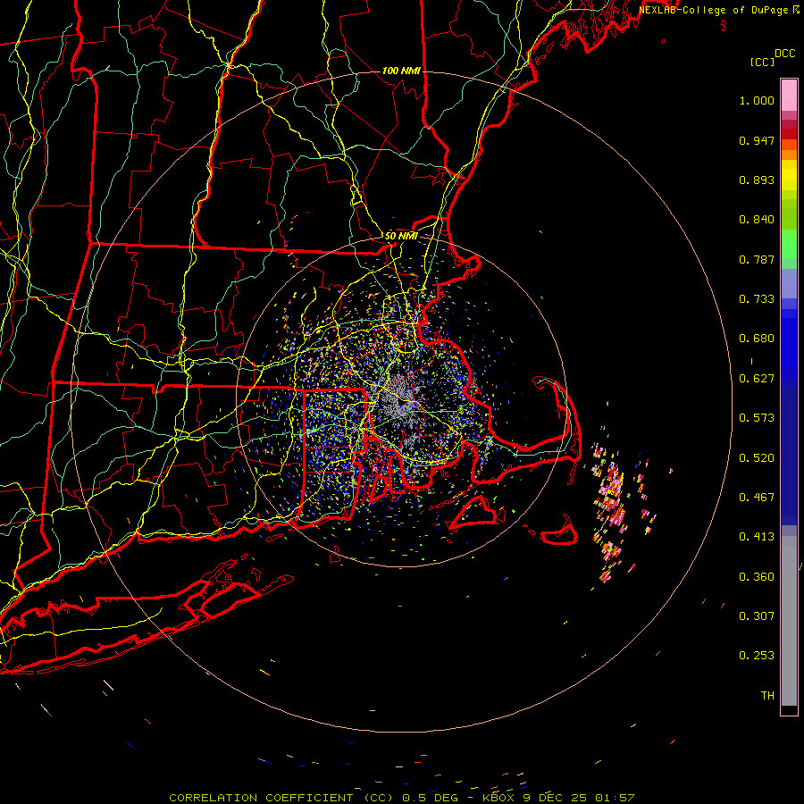Click the DCC product label above colorbar
This screenshot has height=804, width=804.
784,54
